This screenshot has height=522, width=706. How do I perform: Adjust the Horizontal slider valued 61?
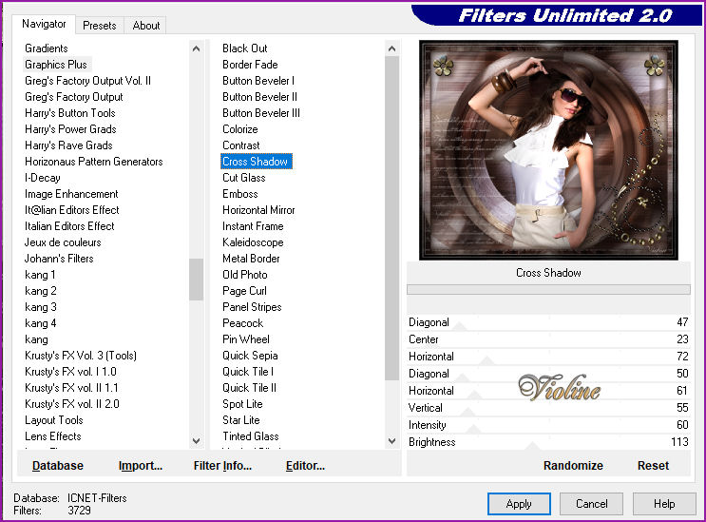point(548,391)
